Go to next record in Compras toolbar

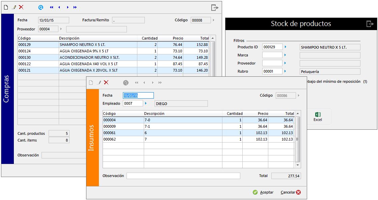coord(67,7)
